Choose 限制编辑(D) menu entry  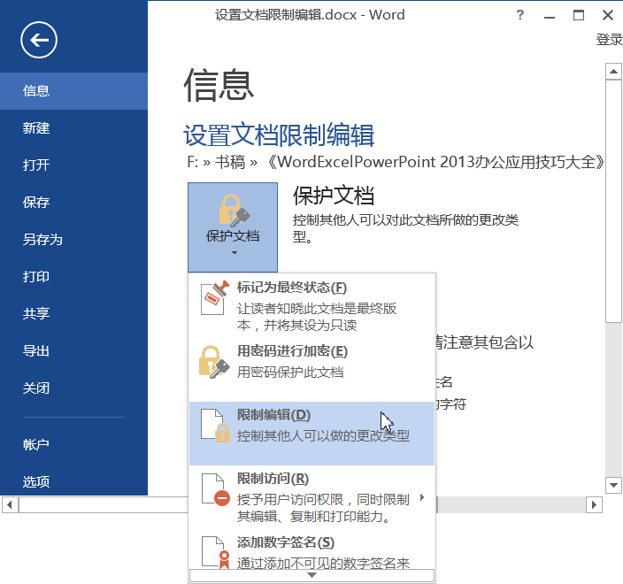click(x=311, y=434)
